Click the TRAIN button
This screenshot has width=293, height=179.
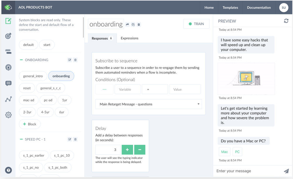[196, 24]
